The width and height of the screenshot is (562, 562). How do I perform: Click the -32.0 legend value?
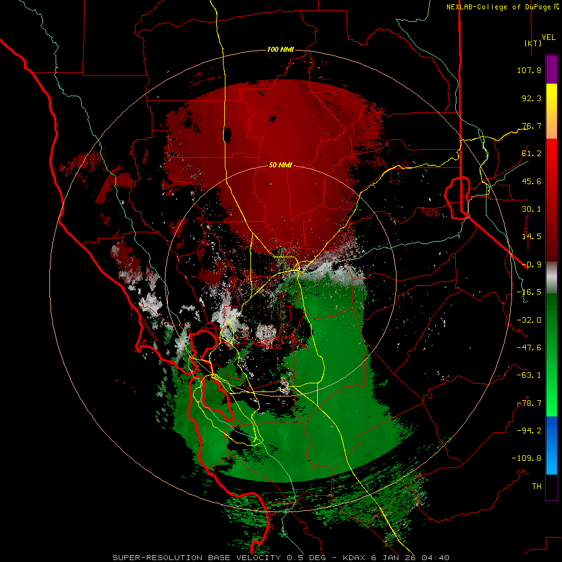[529, 320]
